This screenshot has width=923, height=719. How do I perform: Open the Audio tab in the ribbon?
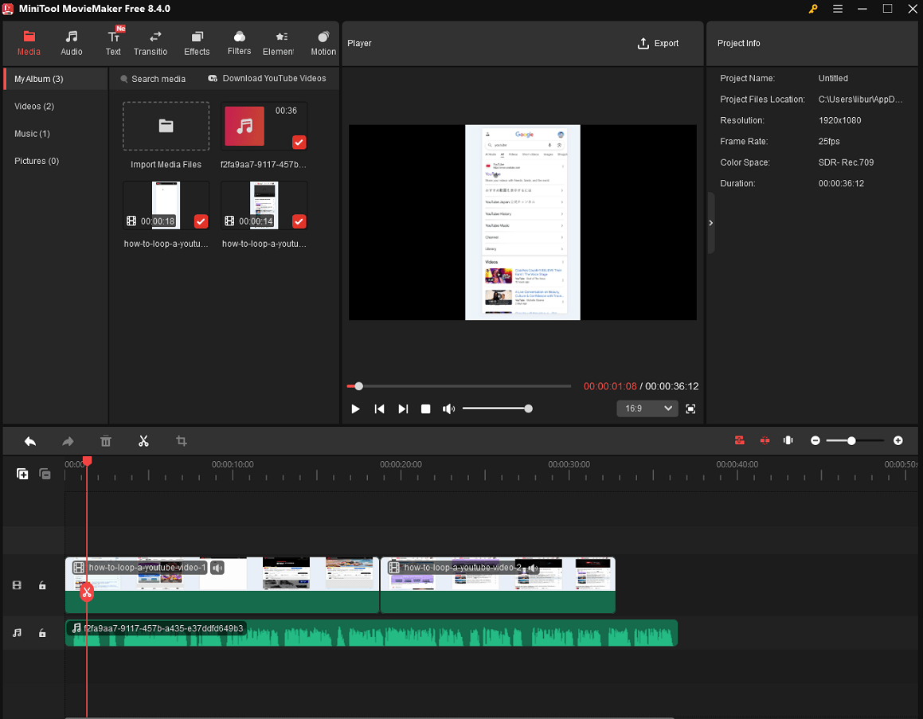tap(71, 42)
